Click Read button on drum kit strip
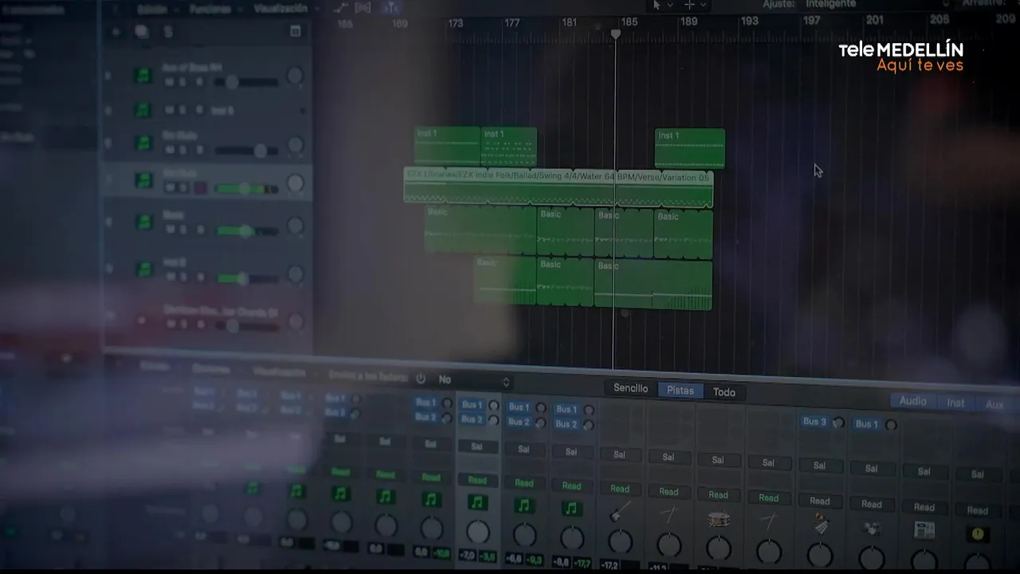The width and height of the screenshot is (1020, 574). (x=872, y=504)
